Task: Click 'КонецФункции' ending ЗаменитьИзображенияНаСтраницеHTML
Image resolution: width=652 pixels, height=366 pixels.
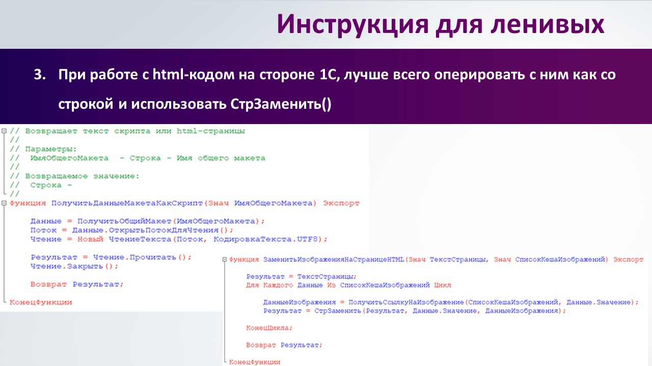Action: [255, 362]
